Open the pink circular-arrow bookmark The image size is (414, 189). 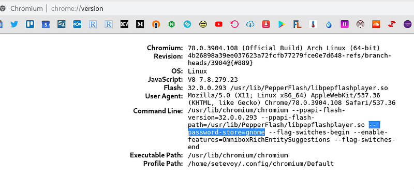point(234,24)
